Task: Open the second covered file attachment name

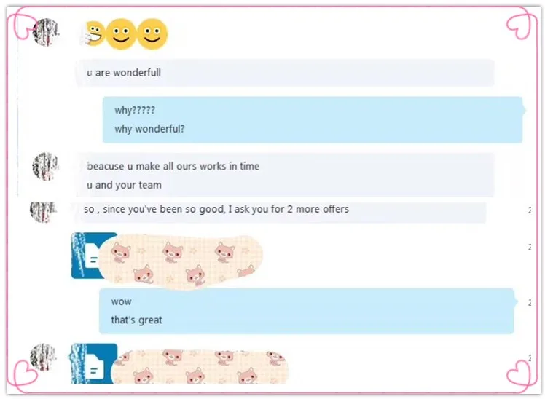Action: 199,367
